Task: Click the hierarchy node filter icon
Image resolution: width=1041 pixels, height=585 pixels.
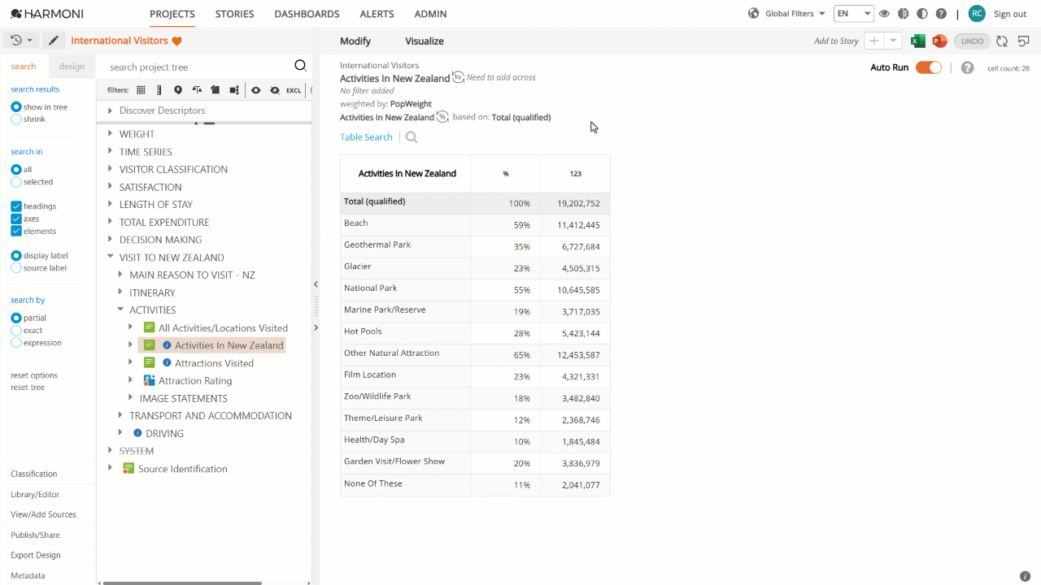Action: click(x=234, y=90)
